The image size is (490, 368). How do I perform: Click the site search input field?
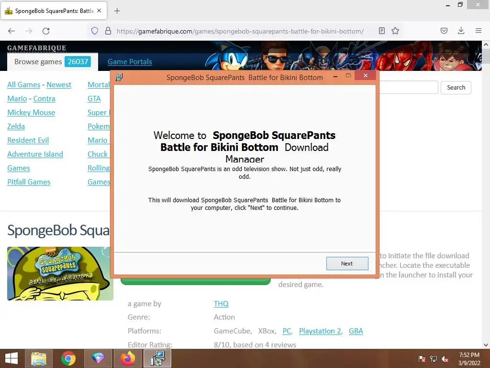point(409,87)
